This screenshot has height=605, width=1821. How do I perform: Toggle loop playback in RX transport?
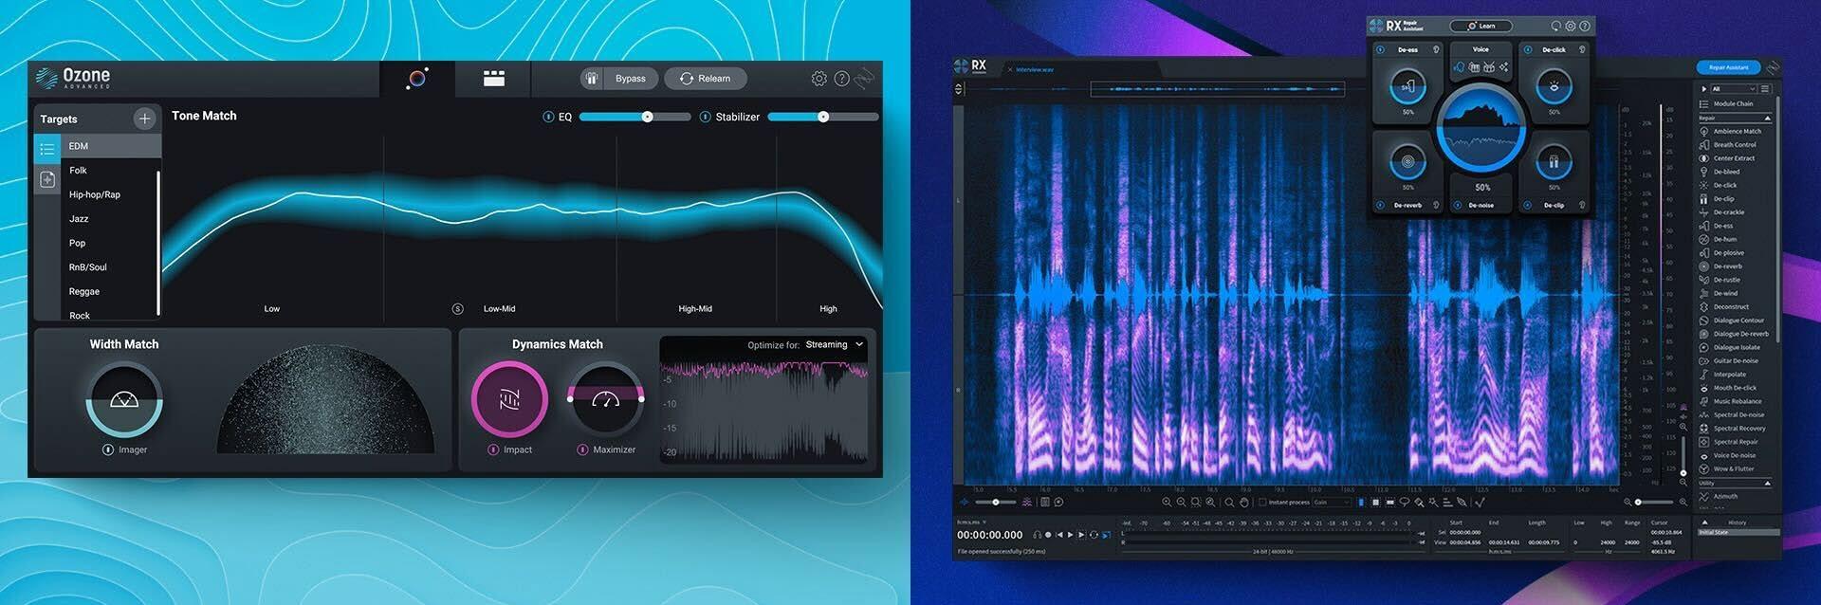[1094, 535]
